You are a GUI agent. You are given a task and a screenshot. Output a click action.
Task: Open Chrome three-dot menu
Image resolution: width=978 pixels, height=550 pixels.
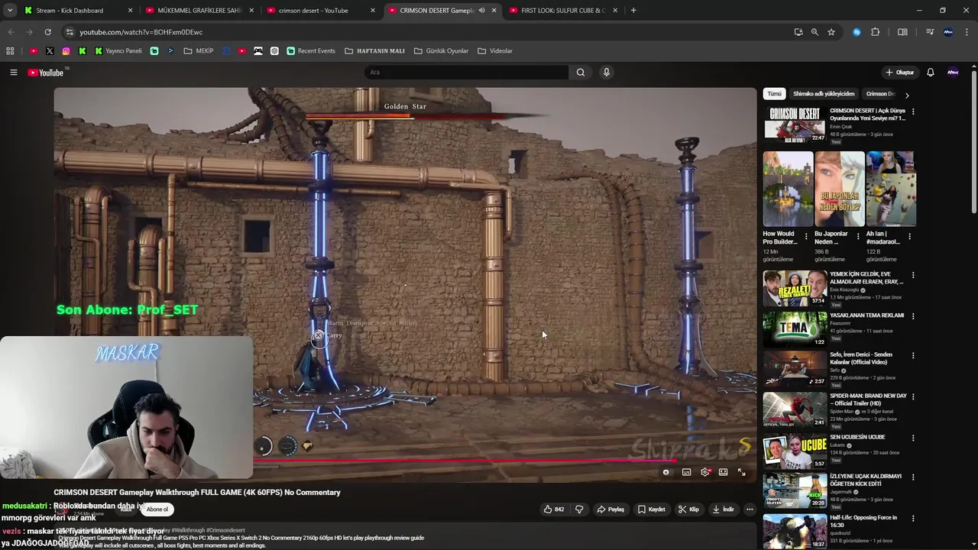coord(966,32)
